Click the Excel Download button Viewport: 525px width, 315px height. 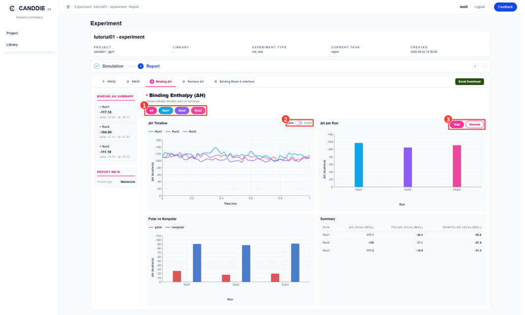coord(470,81)
